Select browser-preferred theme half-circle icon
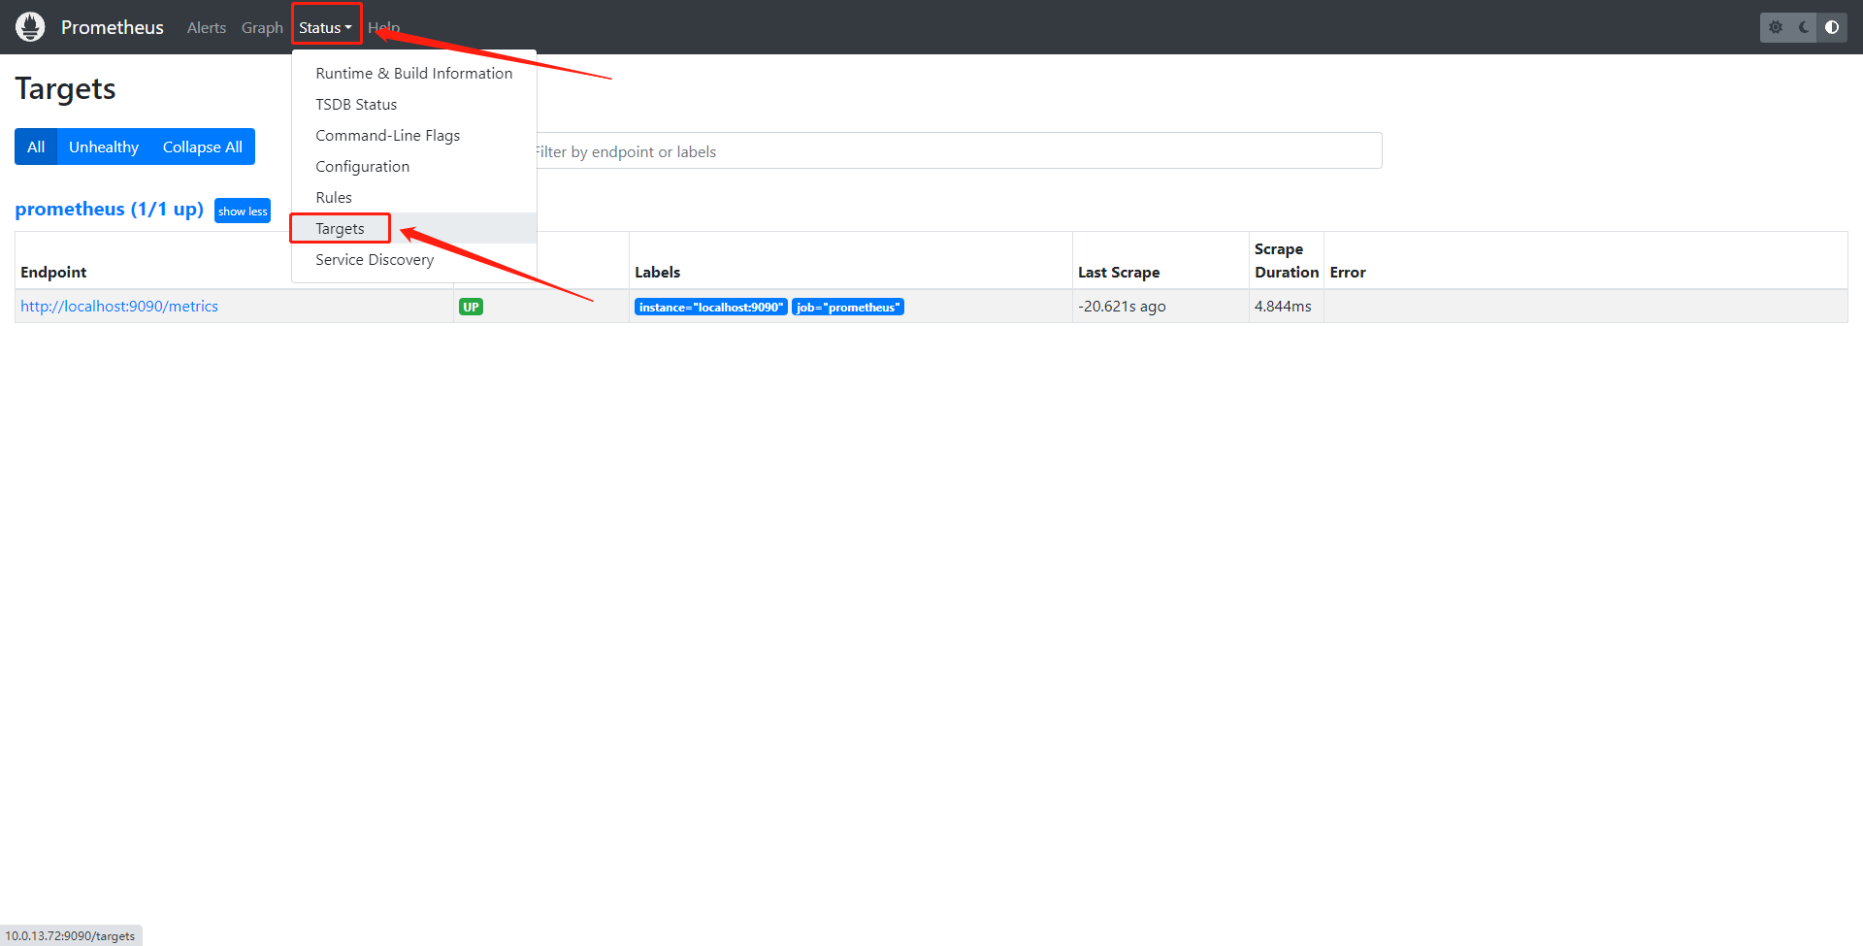 pyautogui.click(x=1832, y=27)
